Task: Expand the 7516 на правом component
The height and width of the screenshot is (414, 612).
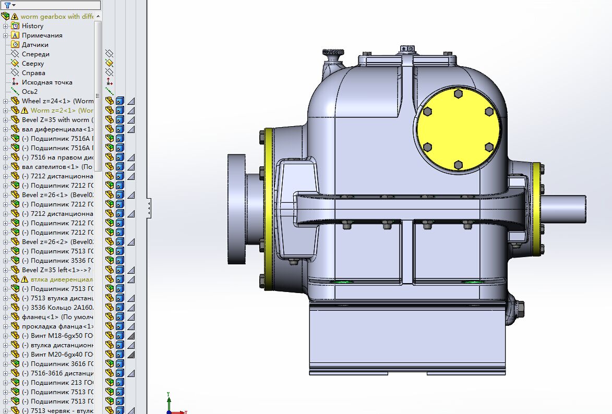Action: tap(5, 157)
